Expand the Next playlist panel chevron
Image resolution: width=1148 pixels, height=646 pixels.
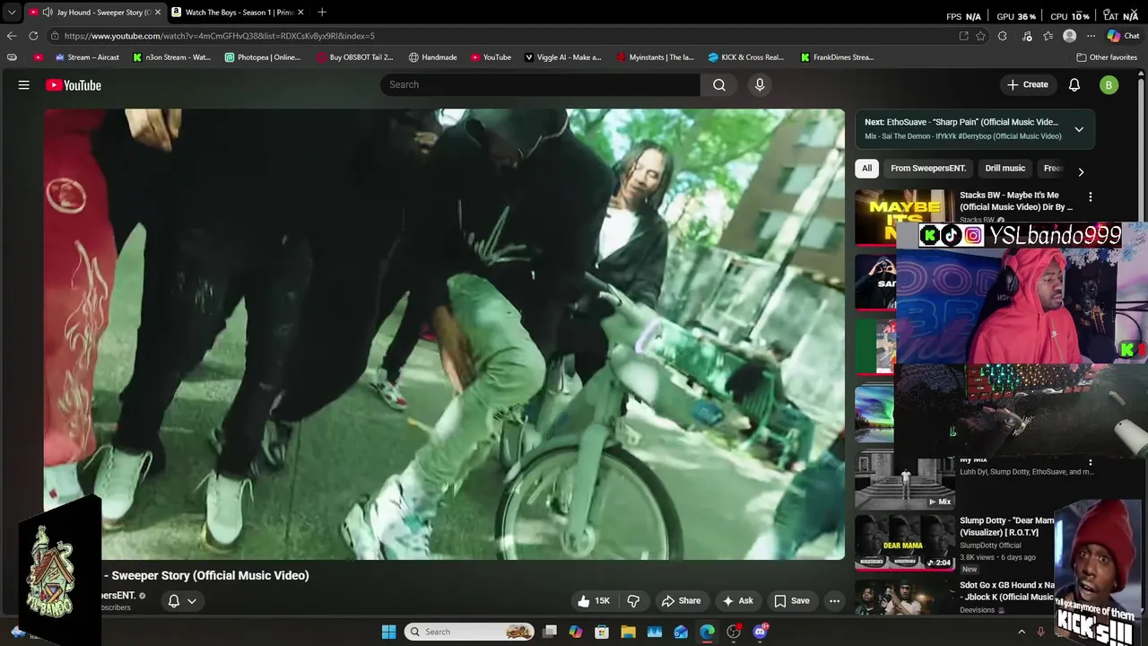(1079, 129)
